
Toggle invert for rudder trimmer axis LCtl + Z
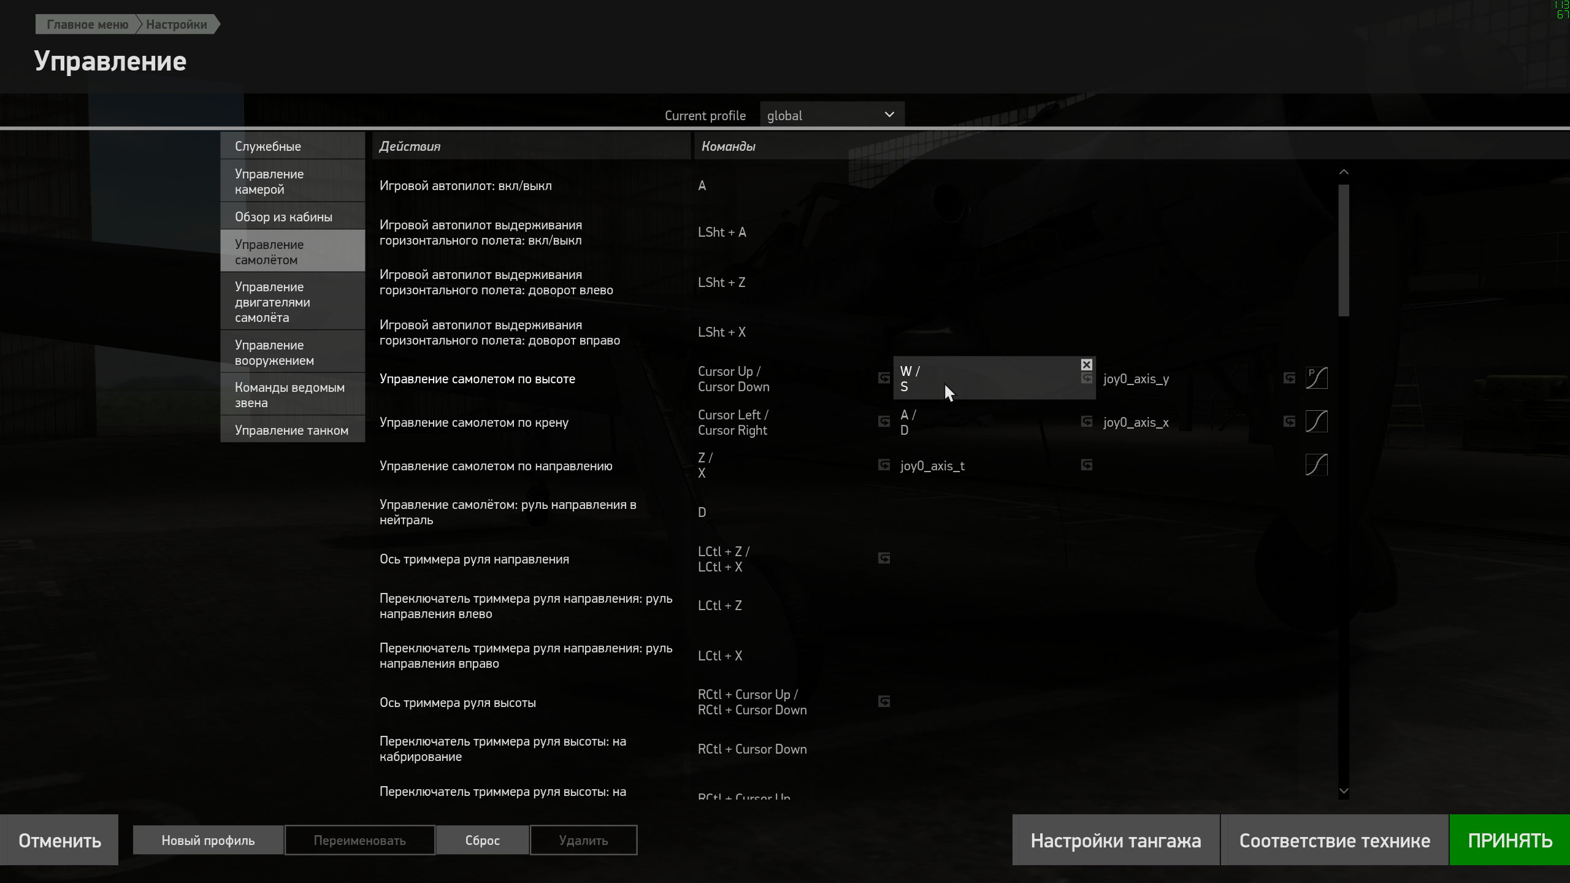[884, 559]
